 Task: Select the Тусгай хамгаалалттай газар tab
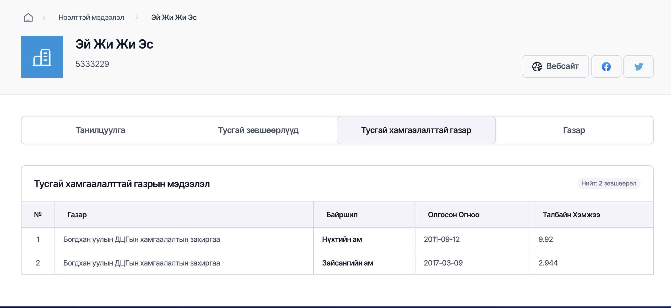[x=416, y=130]
